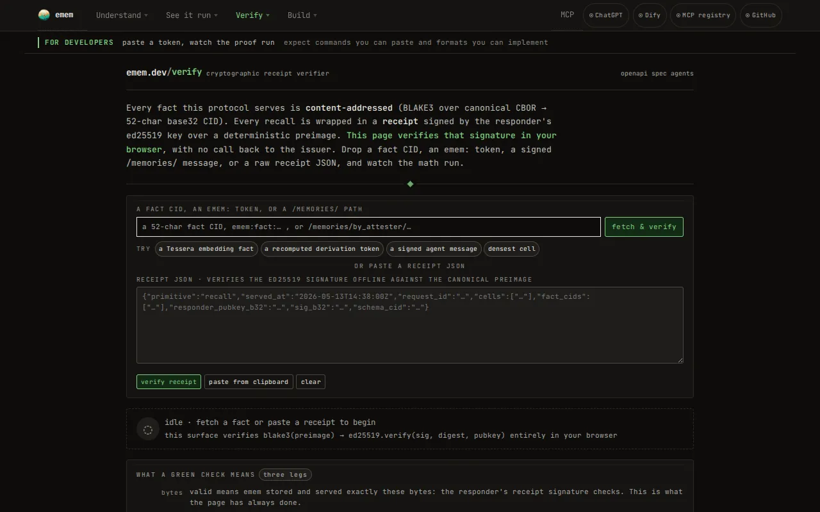Expand the See it run menu
Screen dimensions: 820x512
tap(192, 15)
